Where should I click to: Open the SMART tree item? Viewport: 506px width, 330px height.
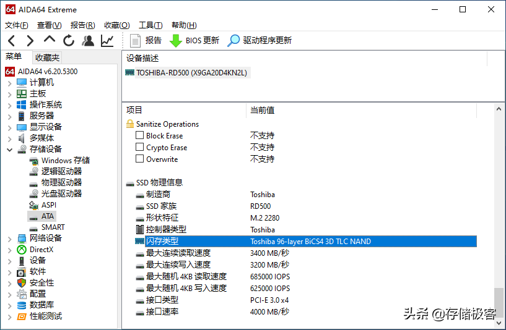coord(47,227)
